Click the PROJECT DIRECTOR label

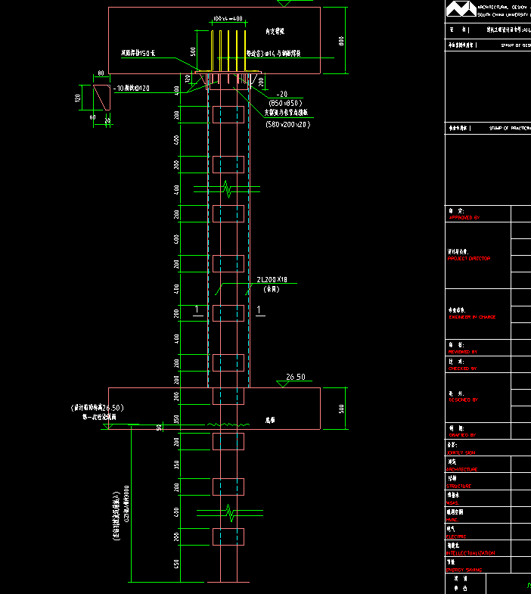click(469, 258)
